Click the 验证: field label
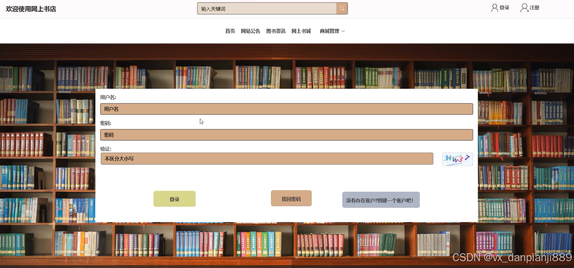Viewport: 574px width, 268px height. (106, 149)
